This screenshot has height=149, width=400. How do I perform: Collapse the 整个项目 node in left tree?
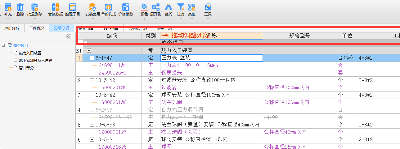pos(3,45)
